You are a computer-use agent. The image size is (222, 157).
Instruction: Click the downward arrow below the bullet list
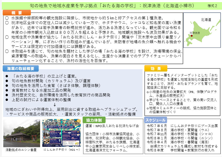click(54, 105)
